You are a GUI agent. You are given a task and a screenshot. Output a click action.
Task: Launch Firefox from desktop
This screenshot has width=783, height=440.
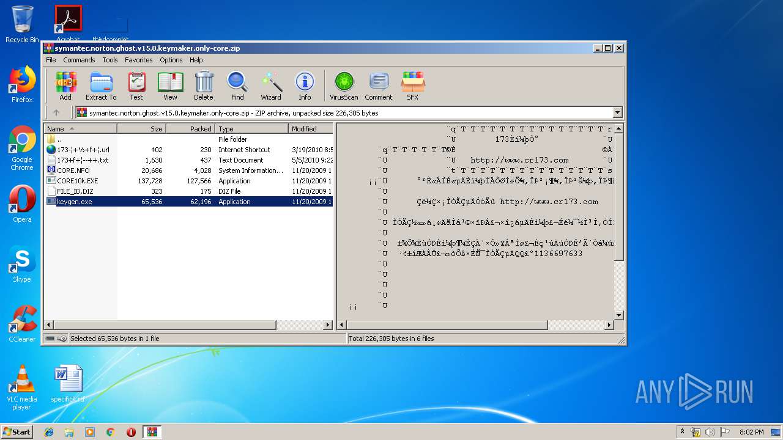click(x=22, y=84)
